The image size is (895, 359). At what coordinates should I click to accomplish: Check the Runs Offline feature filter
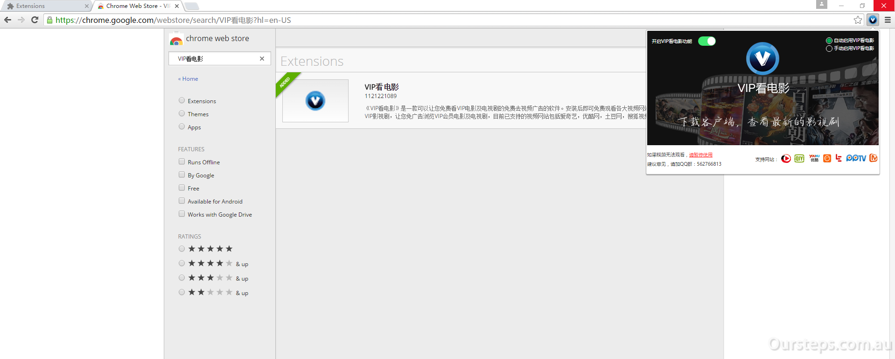[182, 162]
